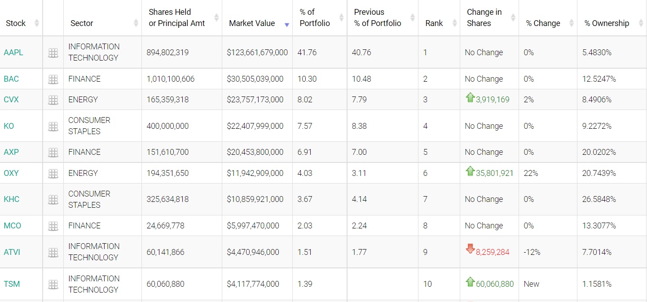Click the red down arrow for ATVI
The height and width of the screenshot is (302, 647).
470,249
